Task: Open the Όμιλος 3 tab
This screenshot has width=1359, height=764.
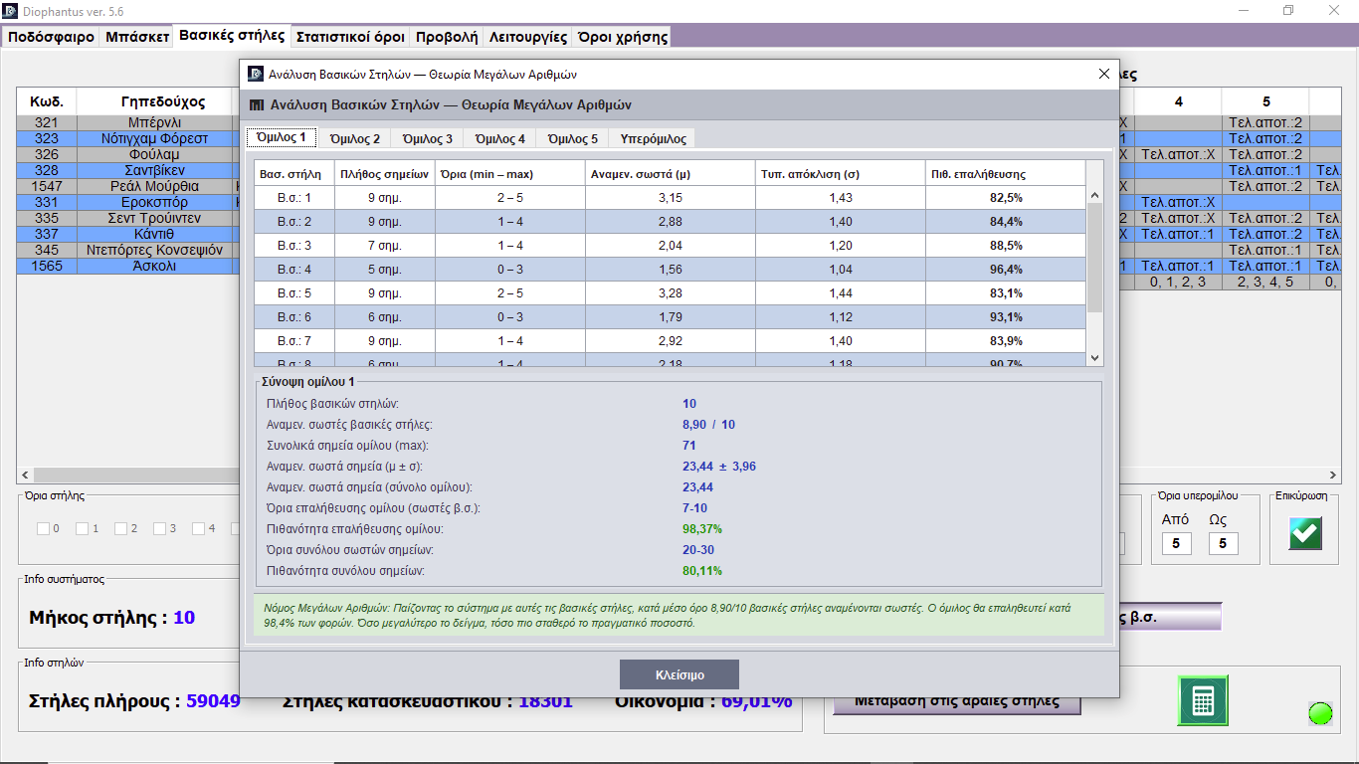Action: (x=427, y=138)
